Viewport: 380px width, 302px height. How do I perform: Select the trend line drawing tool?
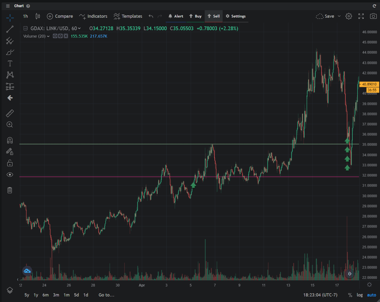10,29
